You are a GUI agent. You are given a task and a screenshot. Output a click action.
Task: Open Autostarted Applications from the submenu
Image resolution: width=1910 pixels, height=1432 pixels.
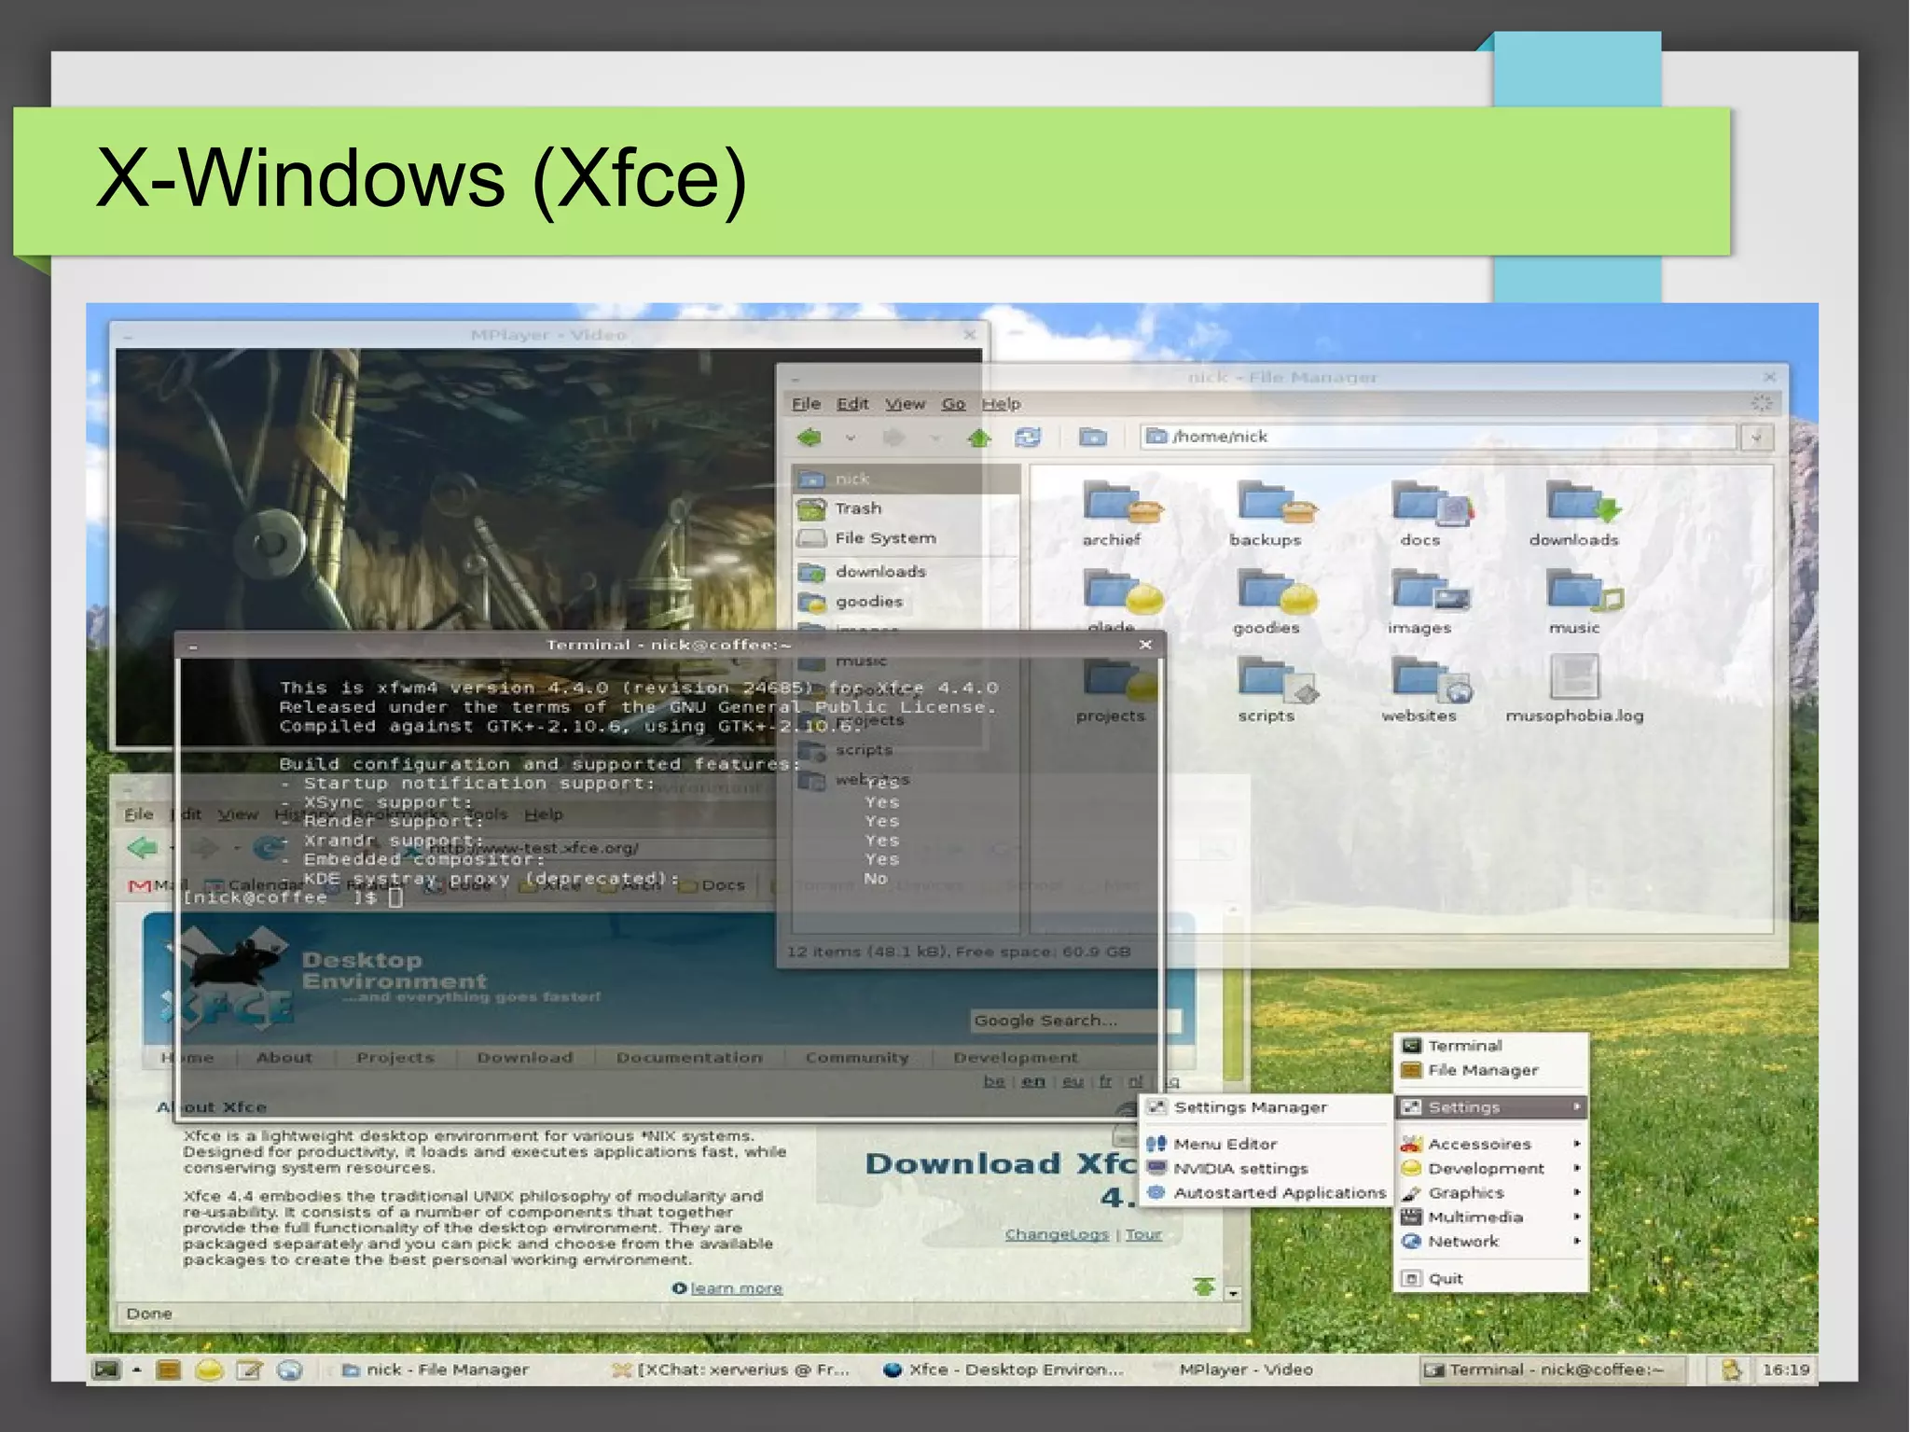pos(1266,1192)
